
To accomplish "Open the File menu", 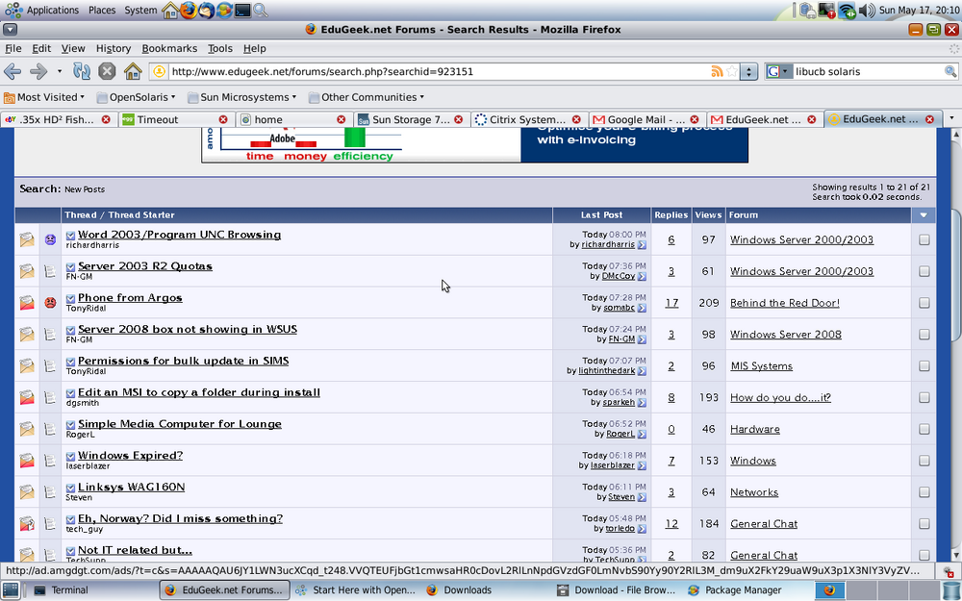I will pos(13,48).
